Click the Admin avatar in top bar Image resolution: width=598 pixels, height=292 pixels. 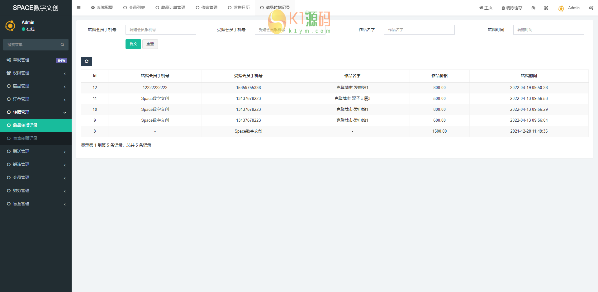pos(561,8)
